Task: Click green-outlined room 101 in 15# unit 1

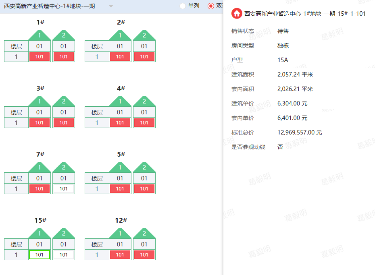Action: (40, 255)
